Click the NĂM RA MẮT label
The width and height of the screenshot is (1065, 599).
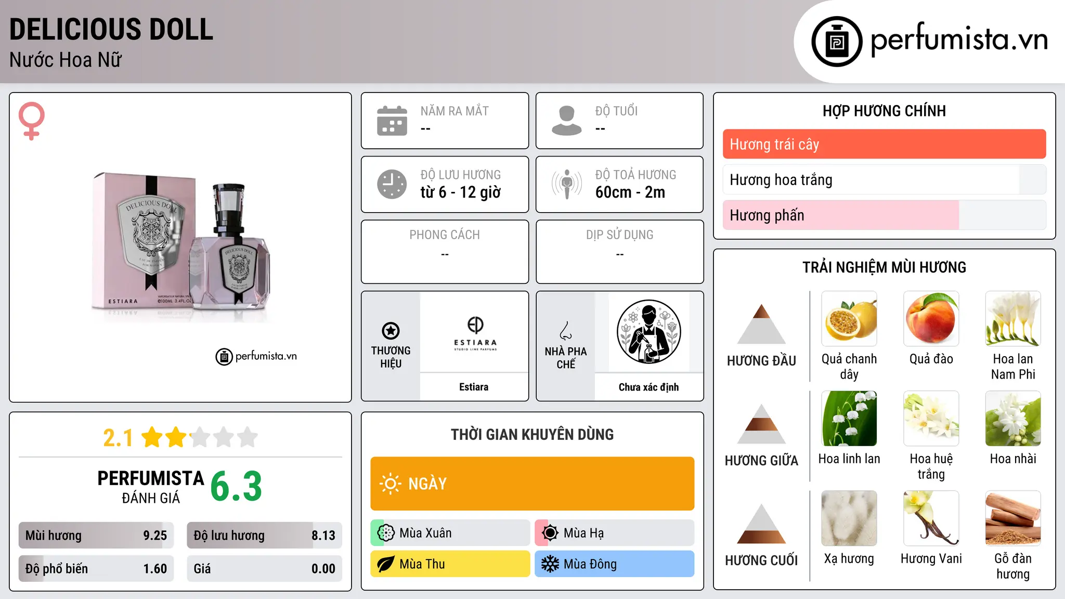pyautogui.click(x=454, y=111)
